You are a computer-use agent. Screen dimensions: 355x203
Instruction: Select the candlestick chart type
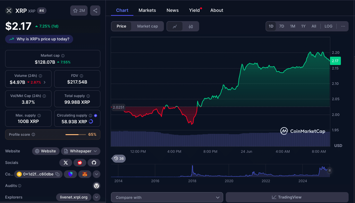(x=191, y=27)
